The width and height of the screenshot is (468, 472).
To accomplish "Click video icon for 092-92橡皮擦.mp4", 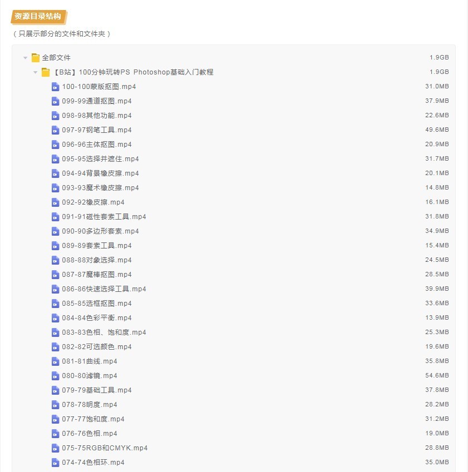I will [56, 202].
